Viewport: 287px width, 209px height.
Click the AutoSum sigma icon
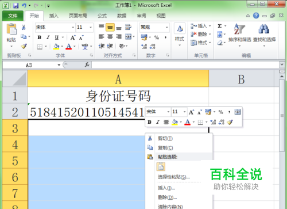[x=220, y=26]
